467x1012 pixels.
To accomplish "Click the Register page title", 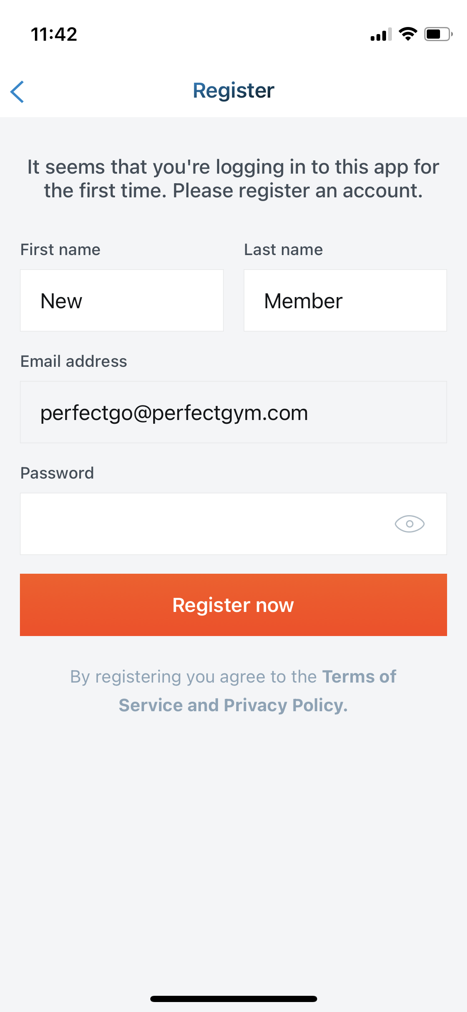I will (x=233, y=91).
